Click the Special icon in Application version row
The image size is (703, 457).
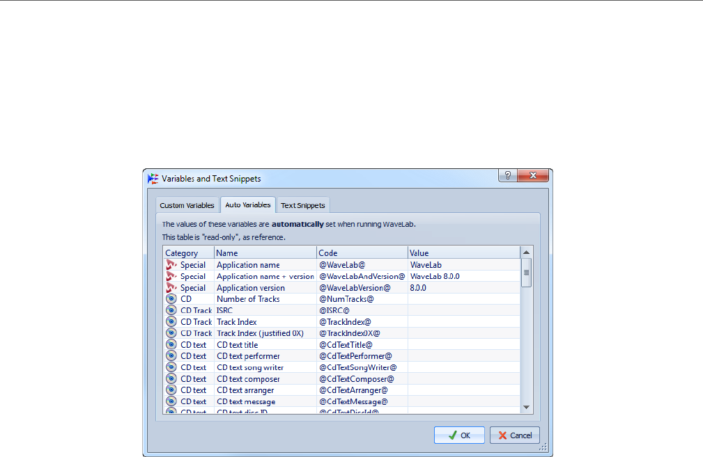171,288
